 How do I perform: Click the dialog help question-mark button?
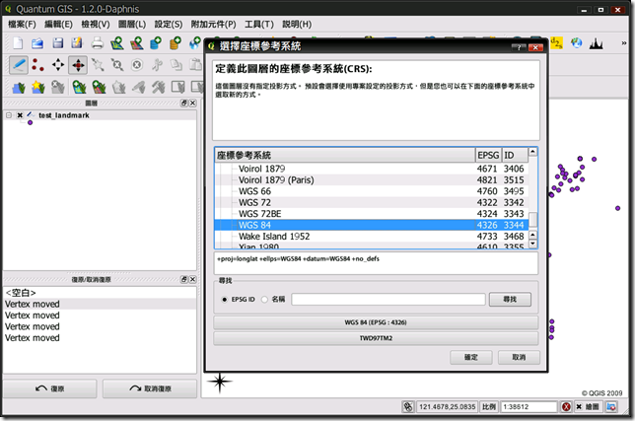tap(519, 47)
